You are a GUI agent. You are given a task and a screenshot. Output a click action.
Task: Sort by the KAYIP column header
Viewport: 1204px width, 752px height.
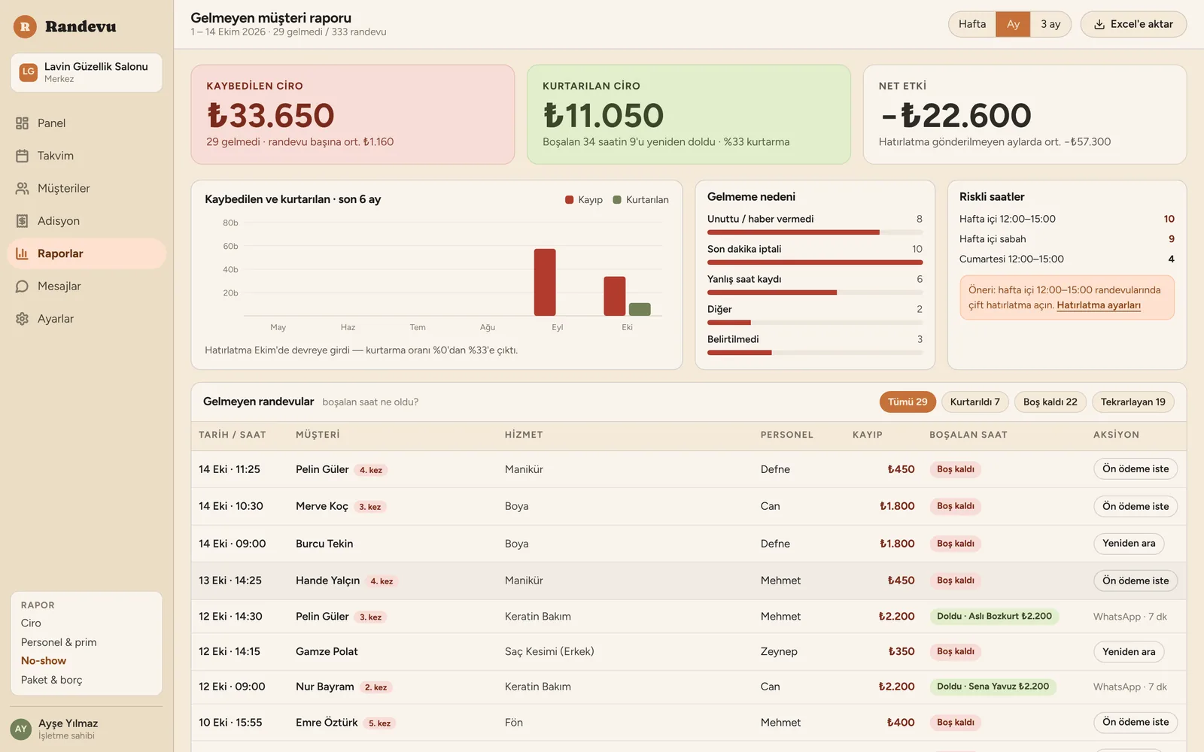pos(867,435)
